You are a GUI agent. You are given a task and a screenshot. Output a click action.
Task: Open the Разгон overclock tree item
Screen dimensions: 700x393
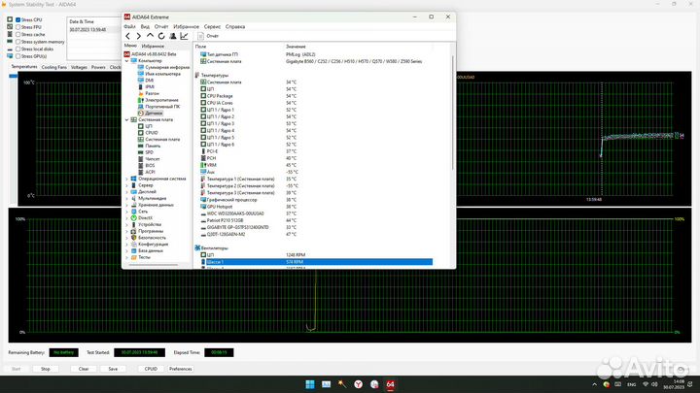(x=152, y=93)
